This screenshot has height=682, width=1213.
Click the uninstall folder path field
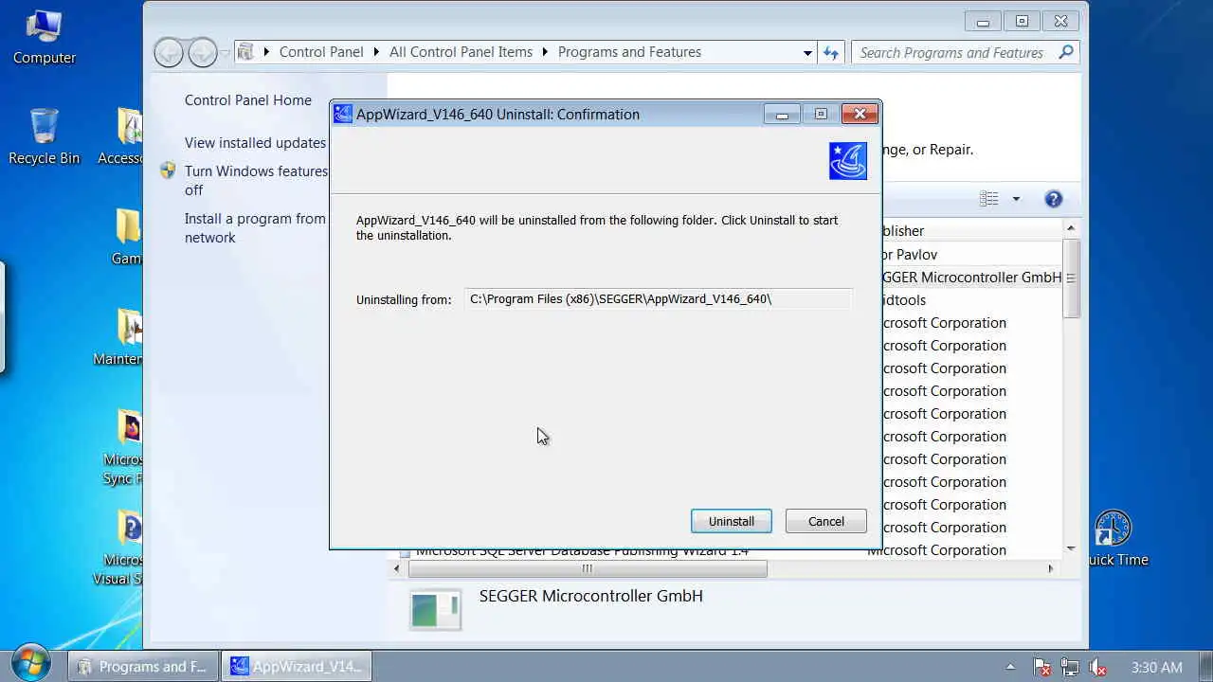659,299
